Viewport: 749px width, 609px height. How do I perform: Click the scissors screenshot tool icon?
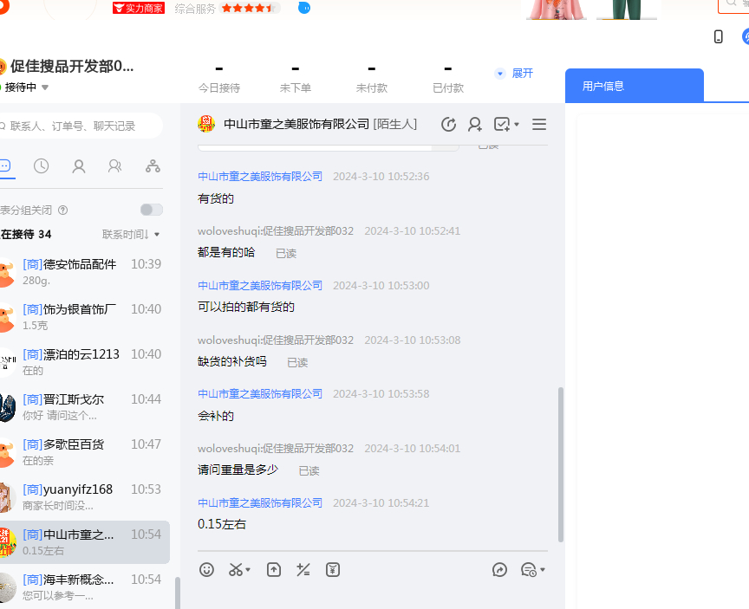236,569
